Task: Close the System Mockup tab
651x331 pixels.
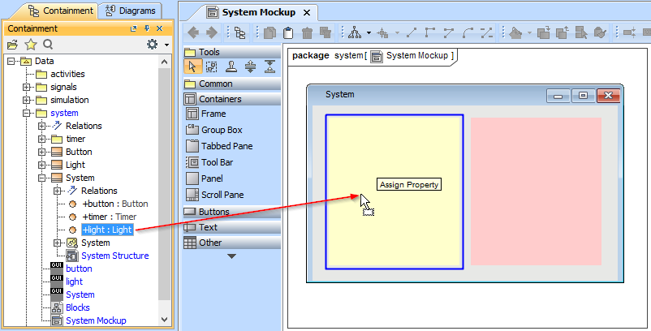Action: point(307,13)
